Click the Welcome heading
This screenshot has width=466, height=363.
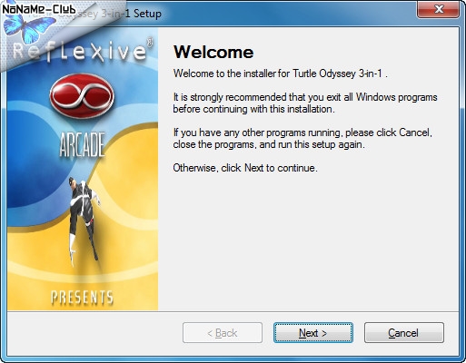tap(213, 52)
